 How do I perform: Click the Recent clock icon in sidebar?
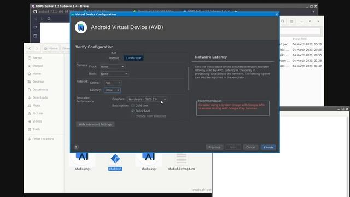click(29, 58)
